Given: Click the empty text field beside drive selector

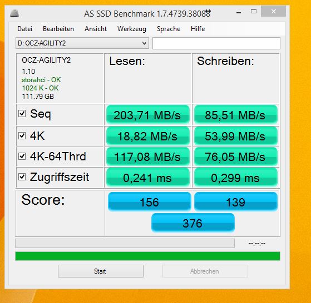Looking at the screenshot, I should point(216,43).
